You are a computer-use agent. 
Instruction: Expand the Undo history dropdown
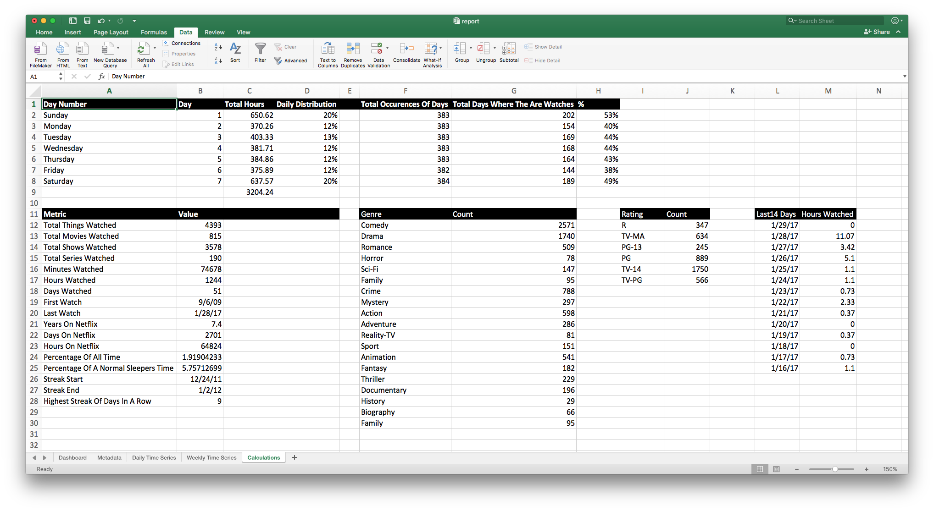coord(110,21)
